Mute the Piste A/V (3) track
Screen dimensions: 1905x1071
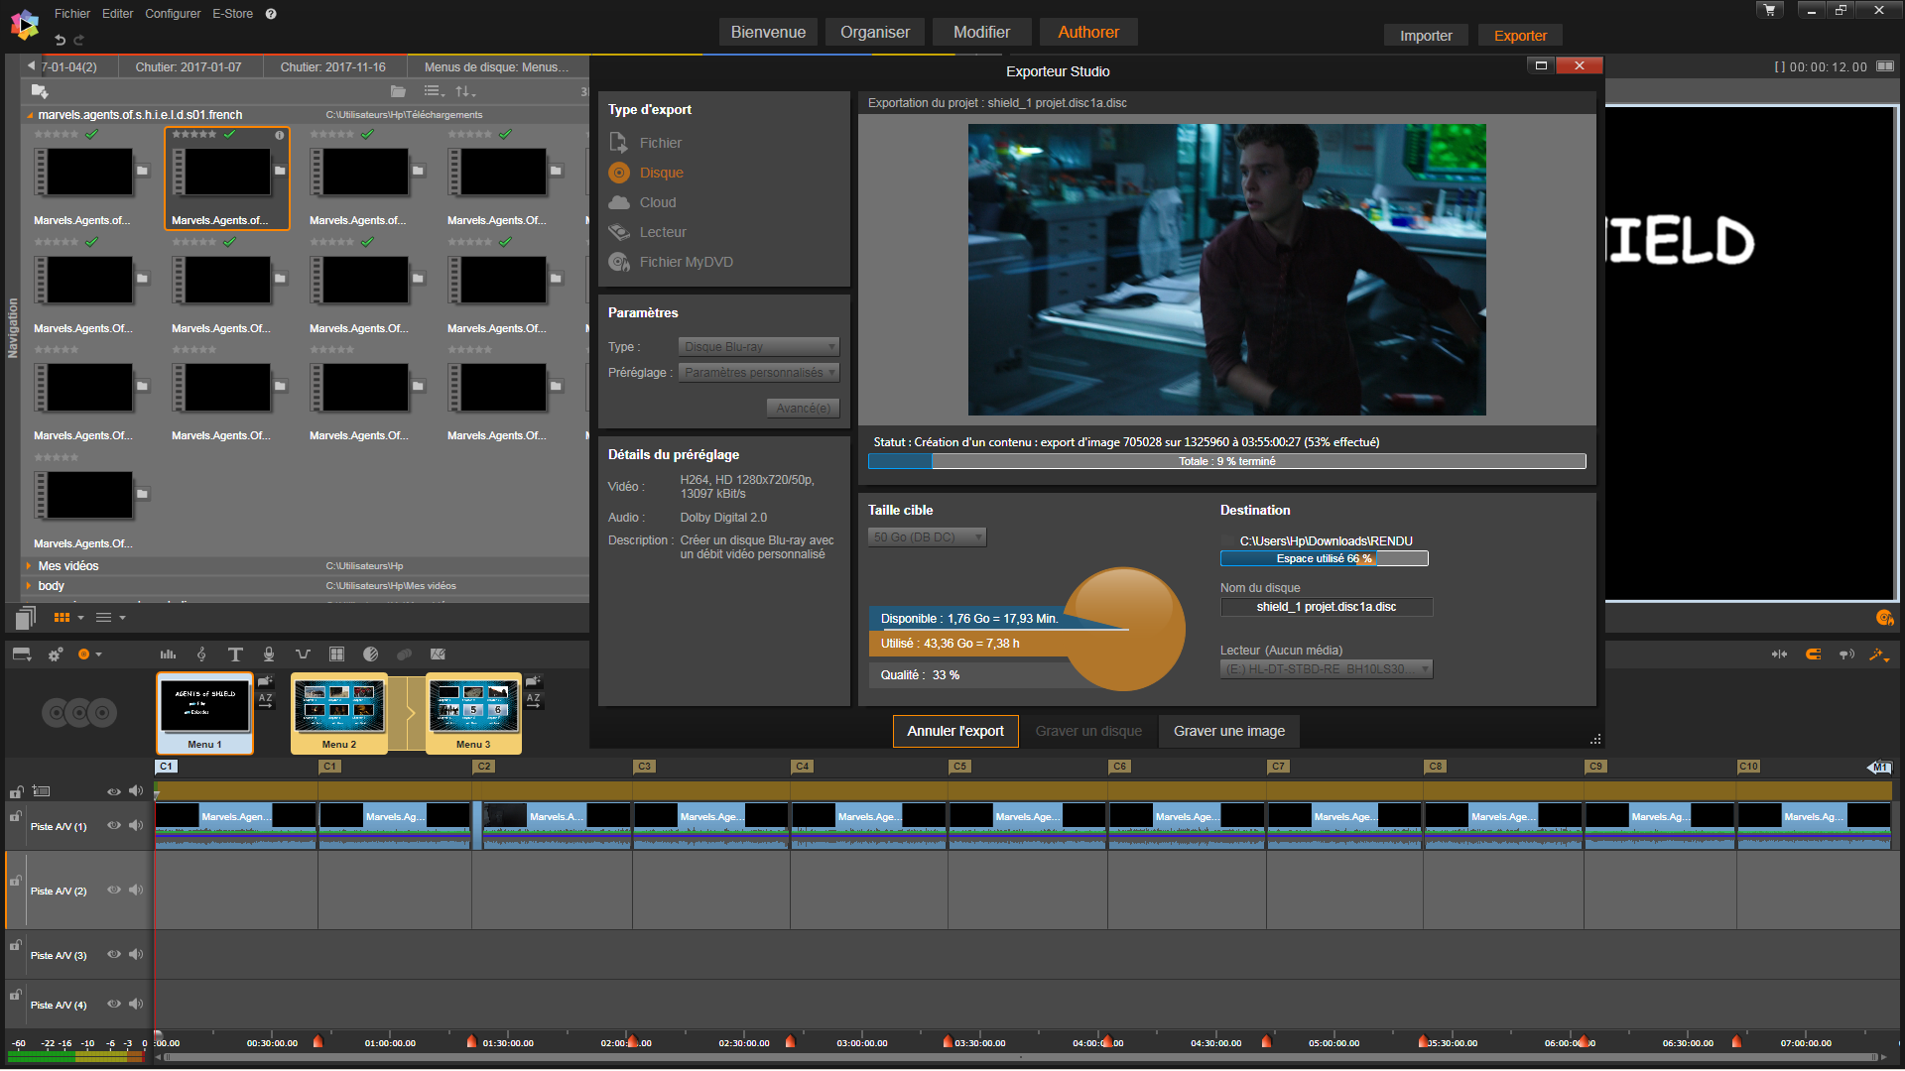136,955
